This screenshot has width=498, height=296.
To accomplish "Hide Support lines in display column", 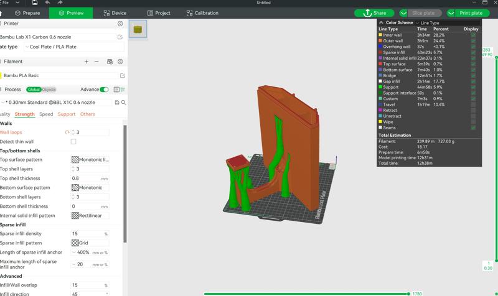I will click(x=473, y=87).
